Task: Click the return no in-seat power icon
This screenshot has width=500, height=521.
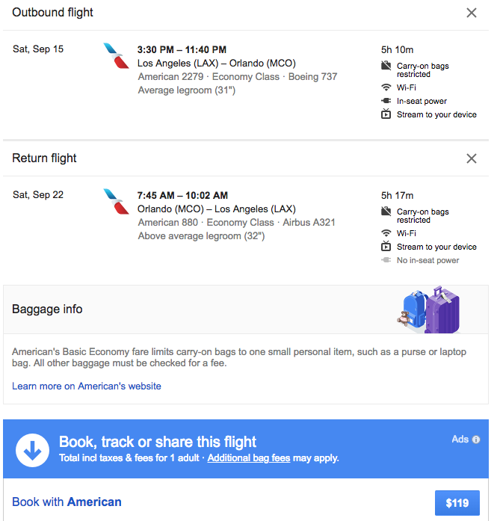Action: (386, 260)
